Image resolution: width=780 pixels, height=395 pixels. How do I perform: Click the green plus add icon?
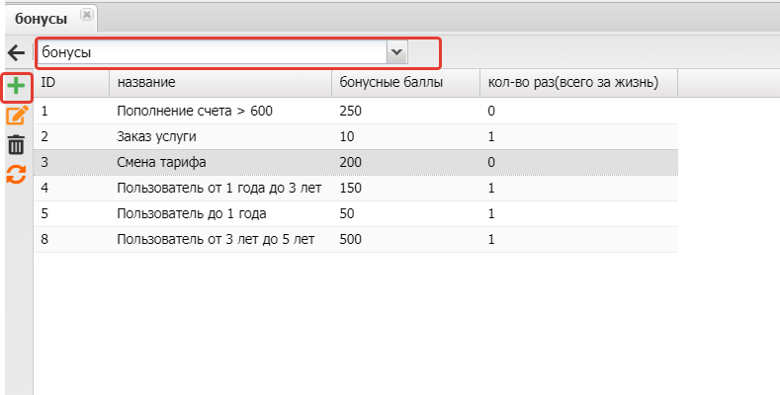tap(16, 87)
